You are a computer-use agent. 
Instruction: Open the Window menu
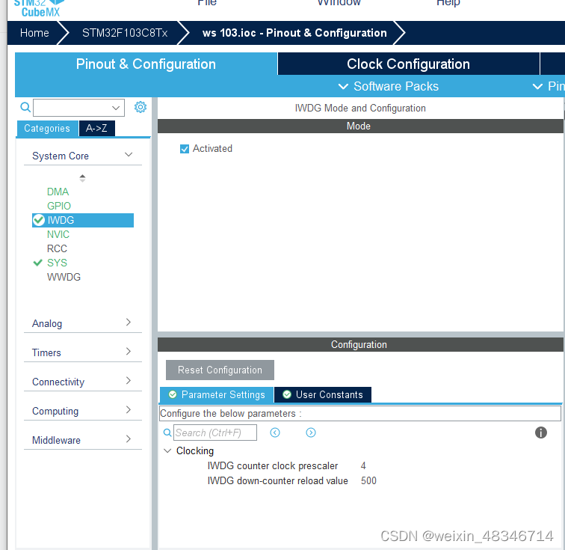339,3
